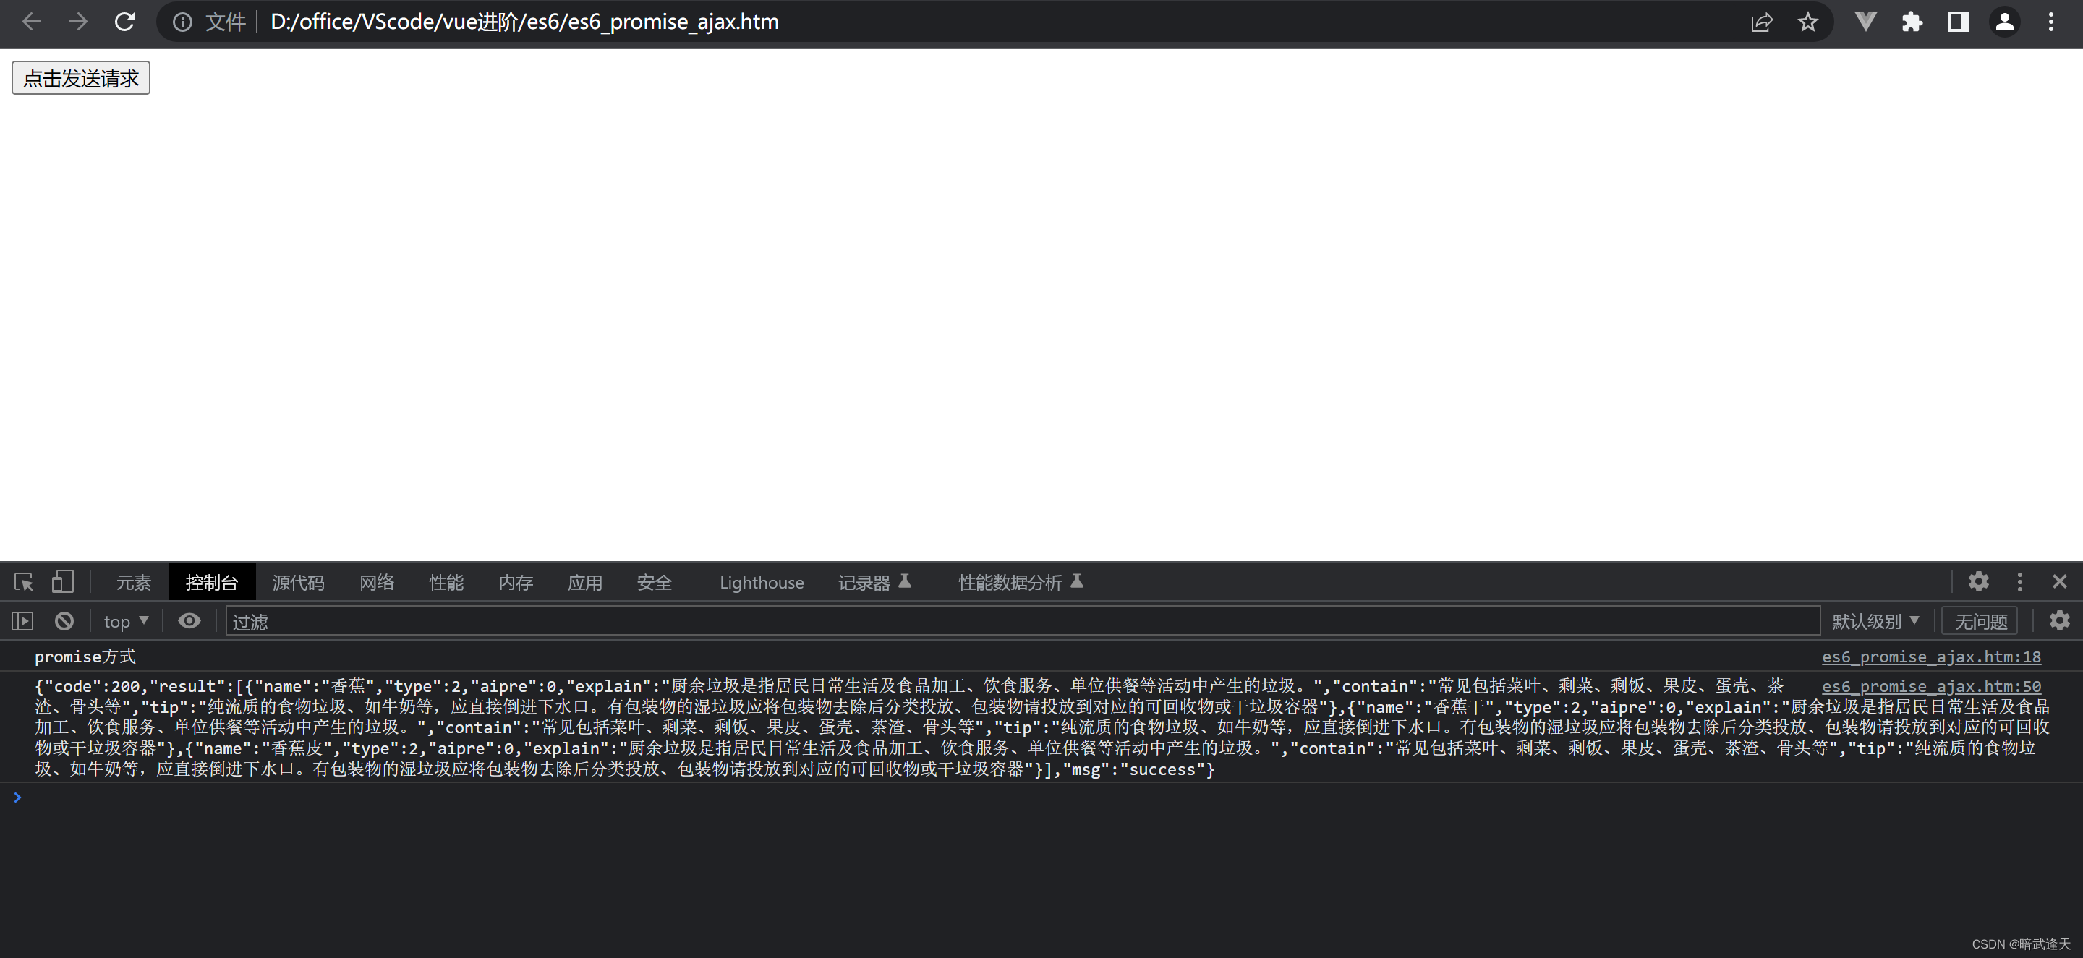Expand the top context dropdown
The height and width of the screenshot is (958, 2083).
pyautogui.click(x=126, y=621)
